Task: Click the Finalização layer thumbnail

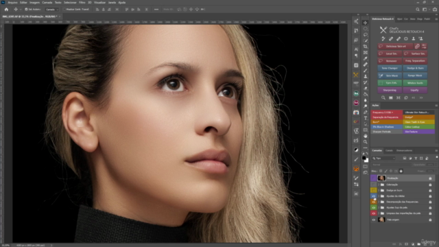Action: (381, 178)
